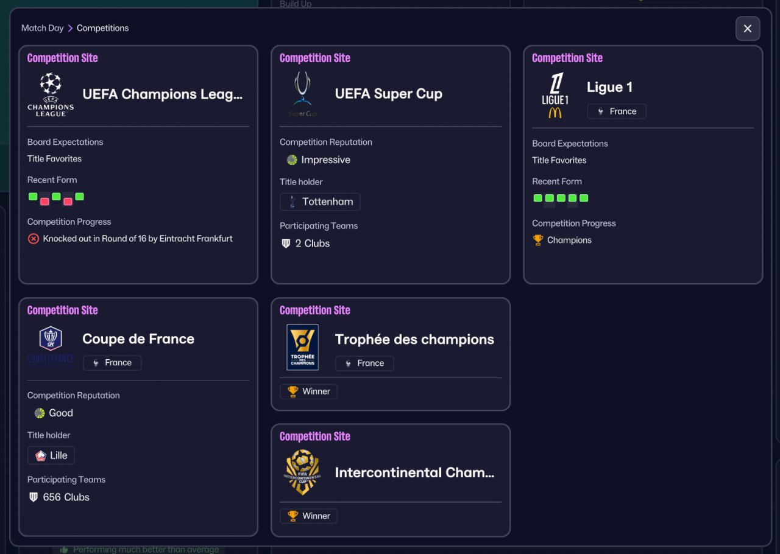Click the UEFA Super Cup trophy logo

[x=302, y=94]
